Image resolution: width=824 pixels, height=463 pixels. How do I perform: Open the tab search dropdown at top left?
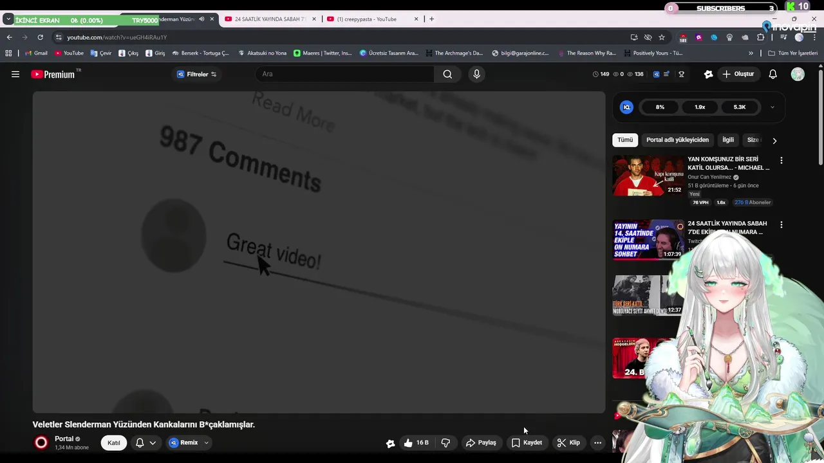click(8, 19)
